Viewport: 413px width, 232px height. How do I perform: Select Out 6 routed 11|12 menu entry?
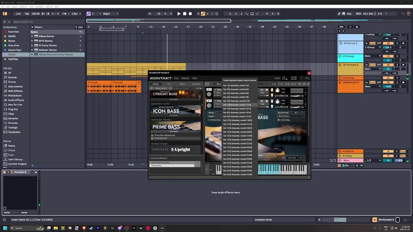237,105
